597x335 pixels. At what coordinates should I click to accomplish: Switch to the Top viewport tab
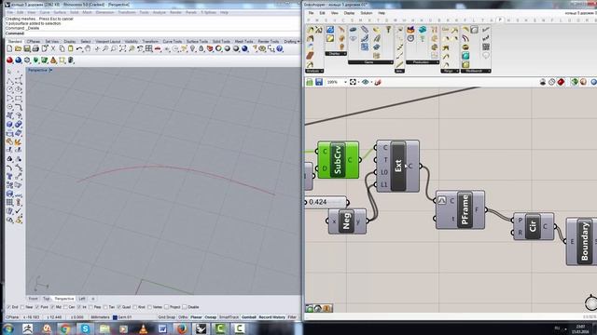(46, 299)
